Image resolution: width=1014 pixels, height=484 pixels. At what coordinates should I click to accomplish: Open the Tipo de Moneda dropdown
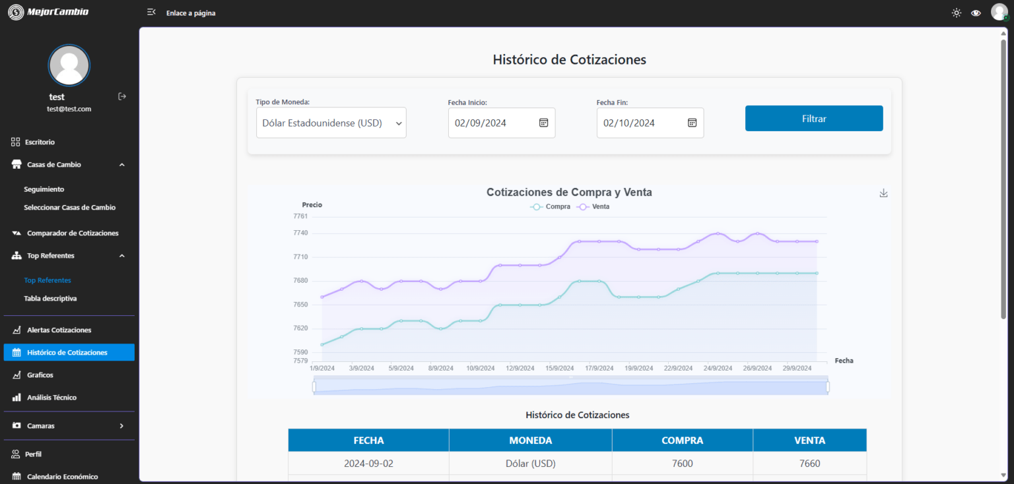click(x=331, y=123)
